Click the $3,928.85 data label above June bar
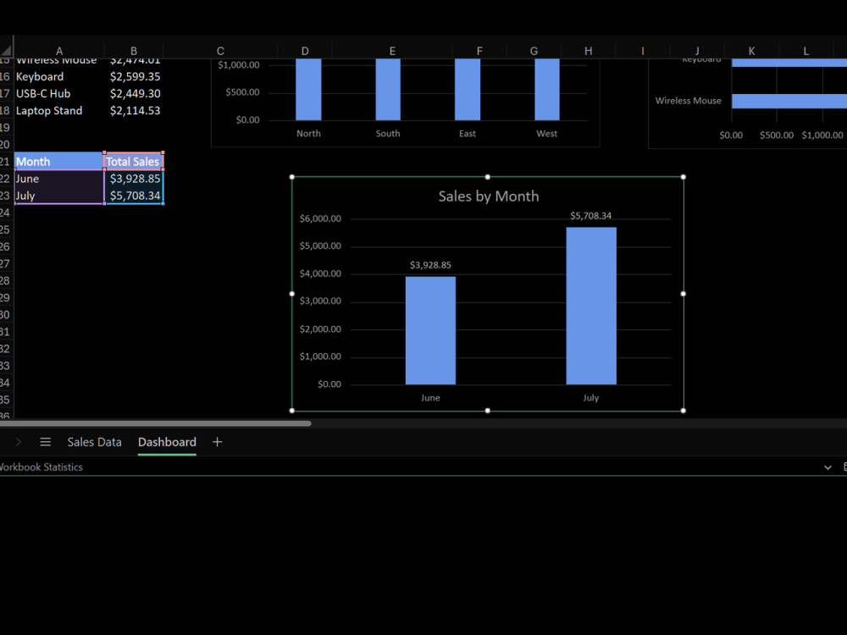The image size is (847, 635). tap(430, 265)
